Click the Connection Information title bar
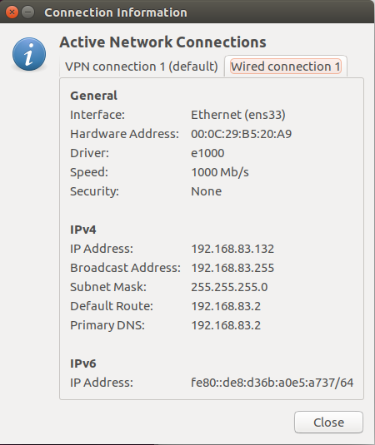The height and width of the screenshot is (445, 375). tap(116, 12)
